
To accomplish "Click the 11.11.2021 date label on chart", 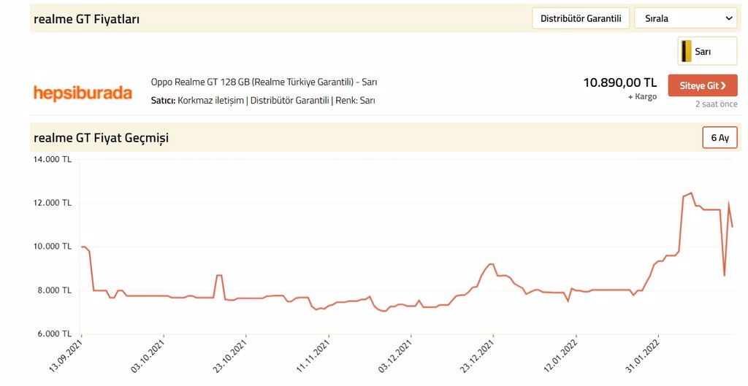I will coord(313,356).
